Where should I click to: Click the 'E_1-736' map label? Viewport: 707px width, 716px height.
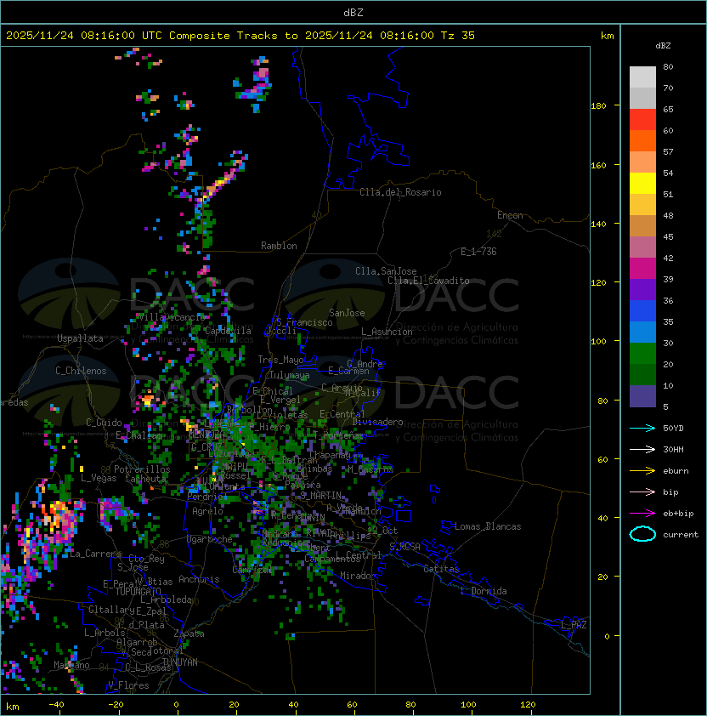(478, 252)
